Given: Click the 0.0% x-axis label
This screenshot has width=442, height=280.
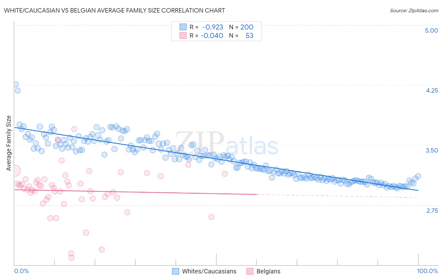Looking at the screenshot, I should pyautogui.click(x=21, y=271).
